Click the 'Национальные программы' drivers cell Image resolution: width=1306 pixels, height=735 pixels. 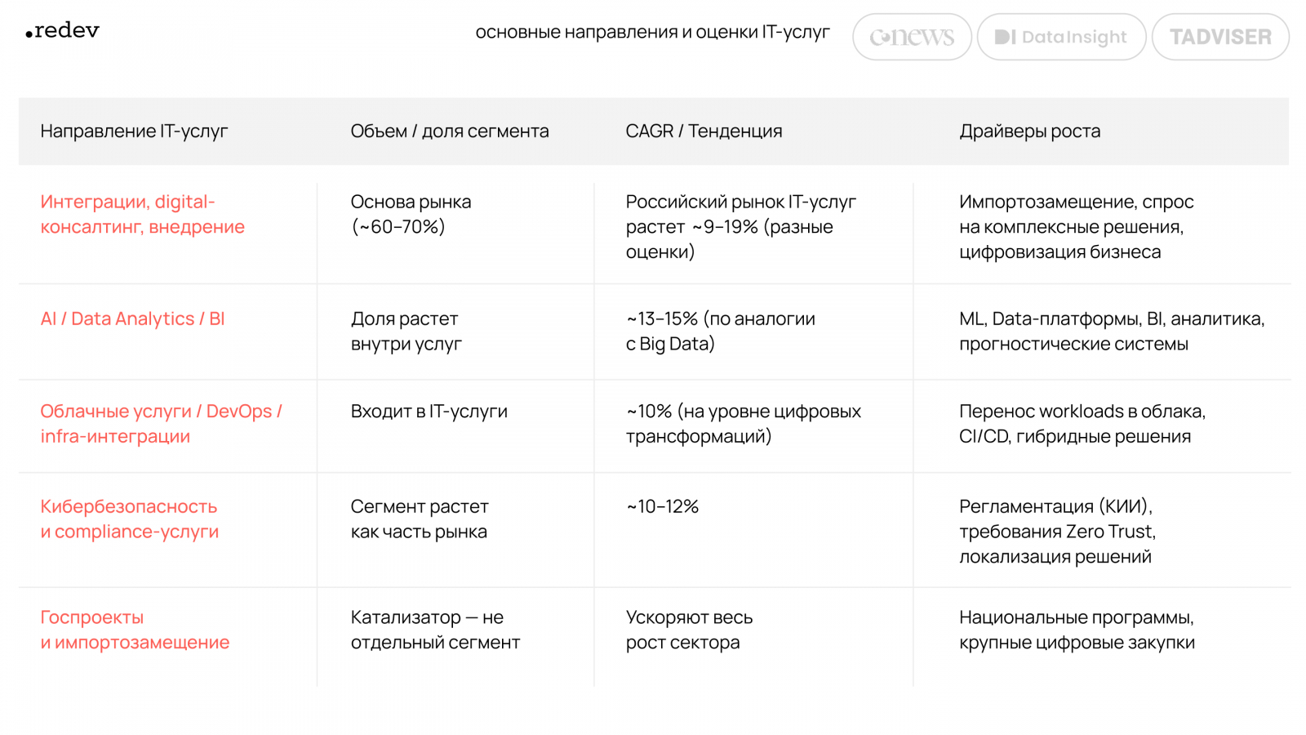point(1077,630)
